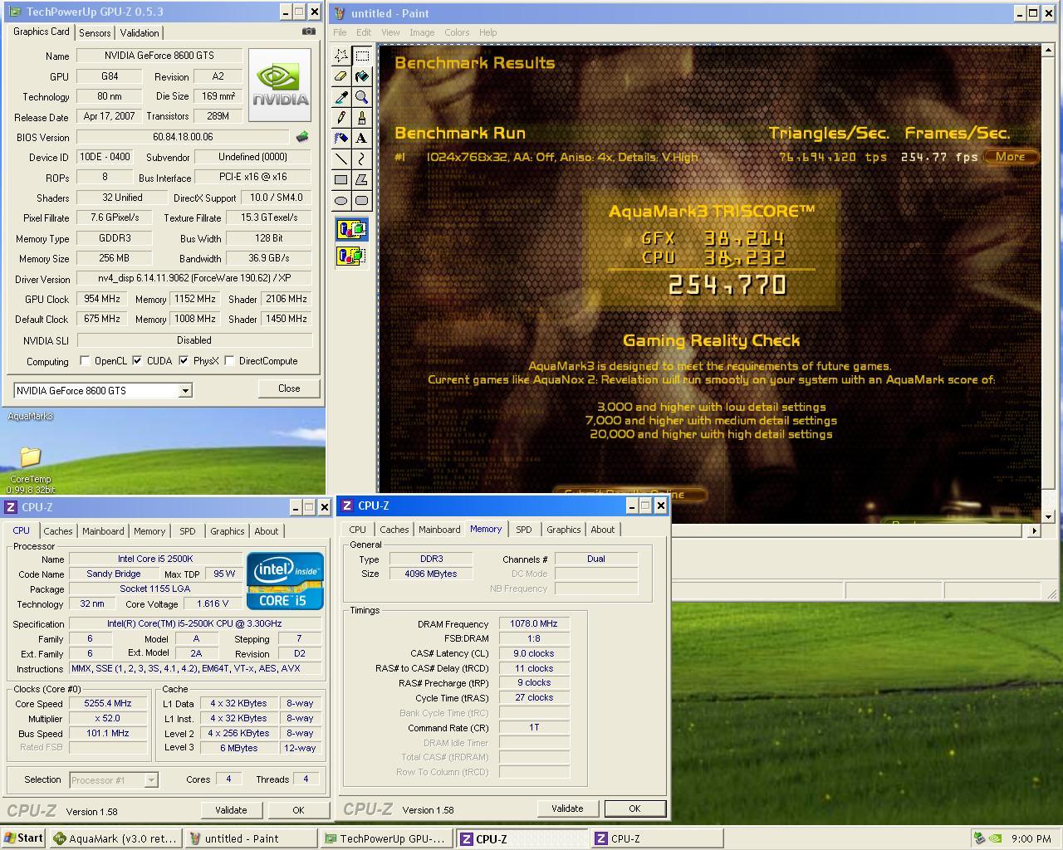Choose the Curve tool in Paint
This screenshot has height=850, width=1063.
pos(362,159)
